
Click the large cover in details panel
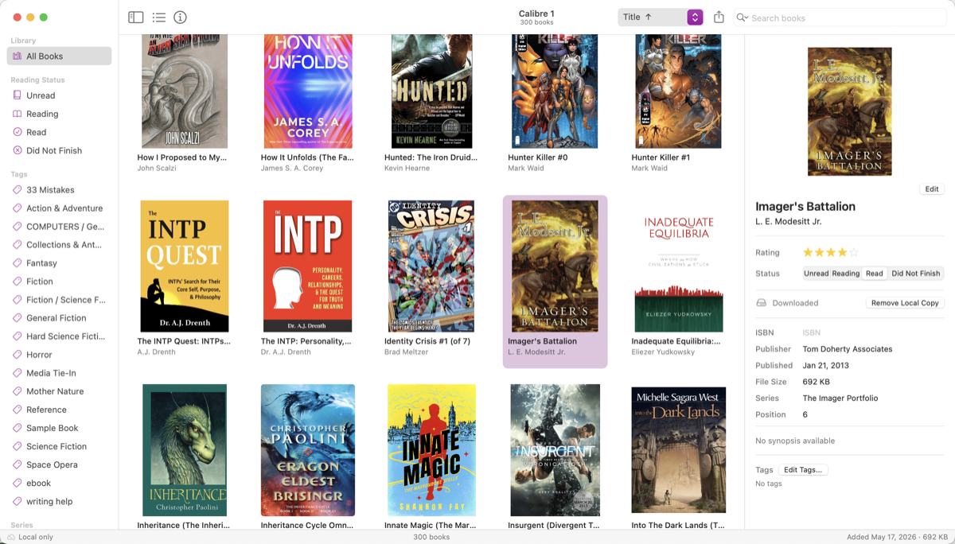(849, 111)
